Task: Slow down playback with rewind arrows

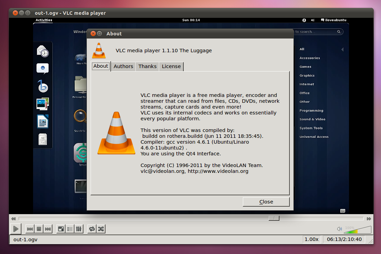Action: [13, 219]
